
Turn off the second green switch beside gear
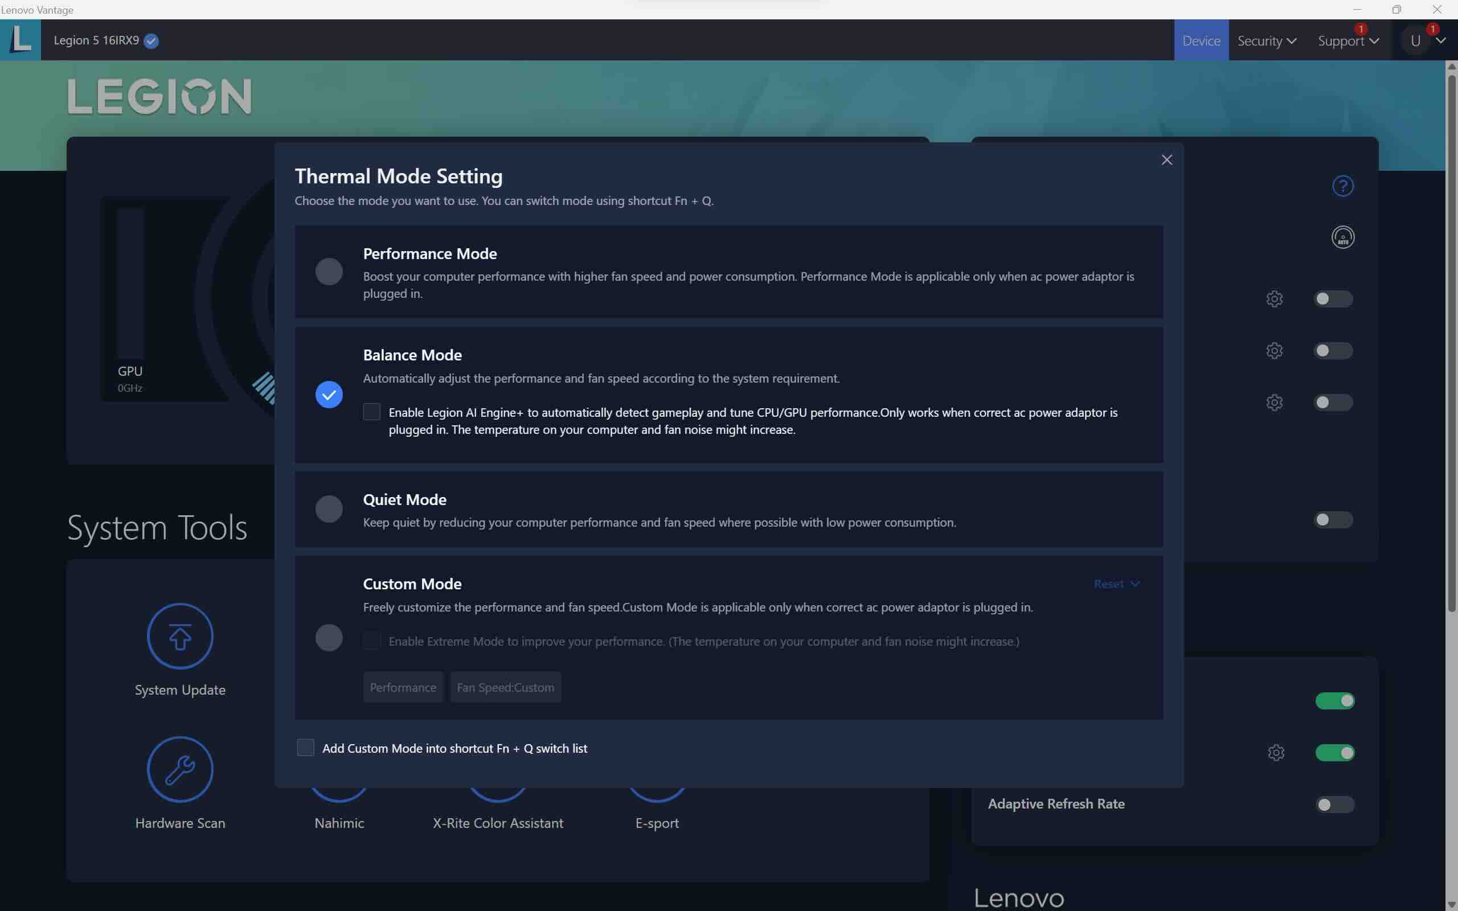(1334, 753)
